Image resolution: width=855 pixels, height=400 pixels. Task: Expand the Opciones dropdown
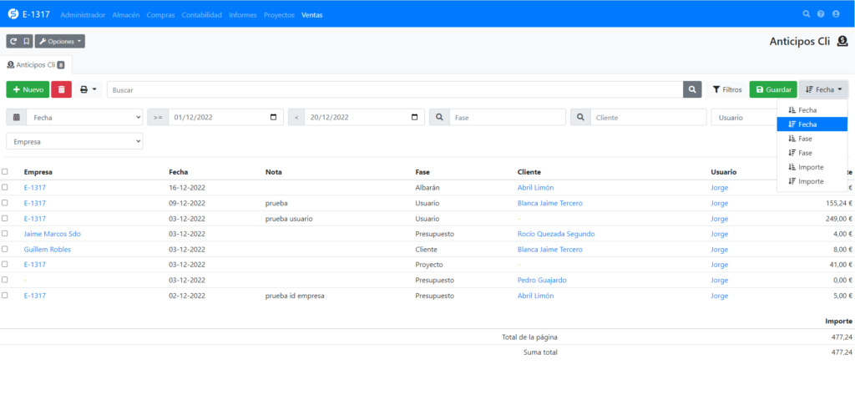coord(60,41)
